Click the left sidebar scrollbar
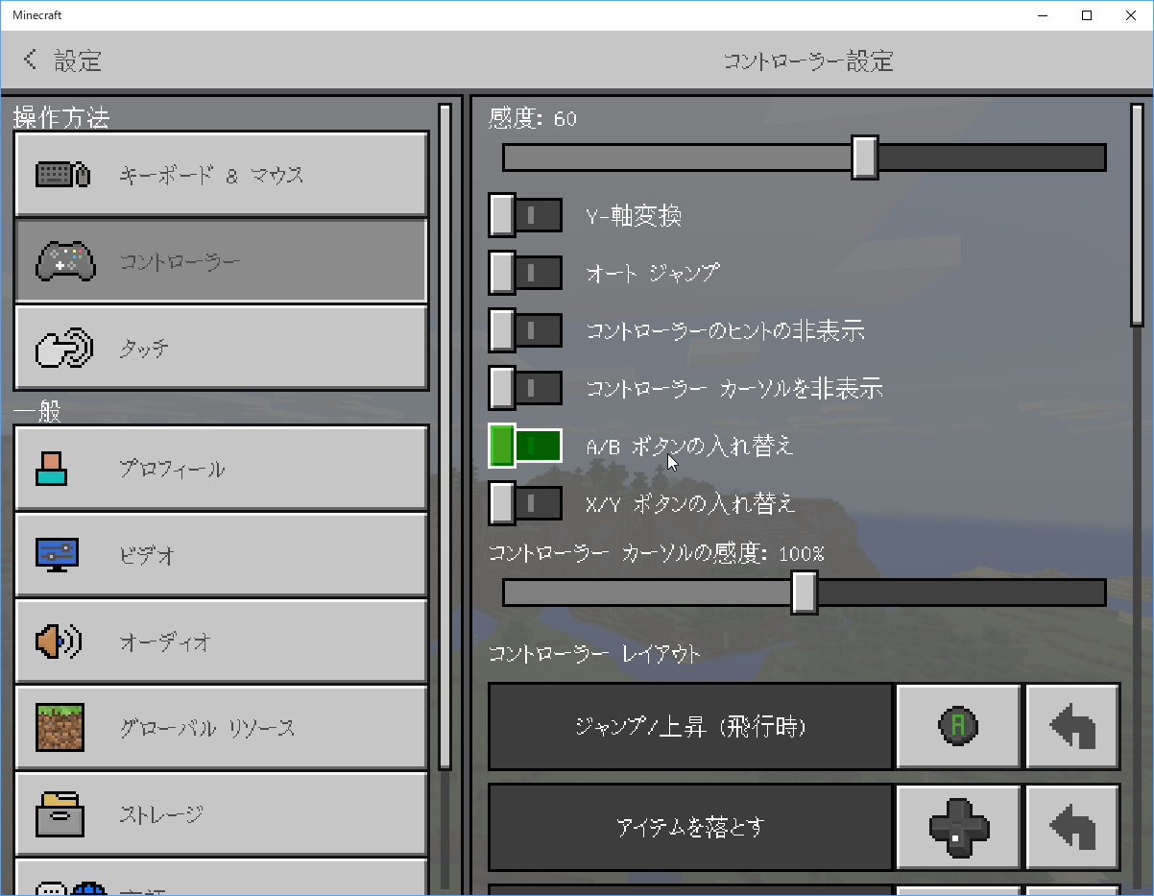Viewport: 1154px width, 896px height. click(x=445, y=437)
